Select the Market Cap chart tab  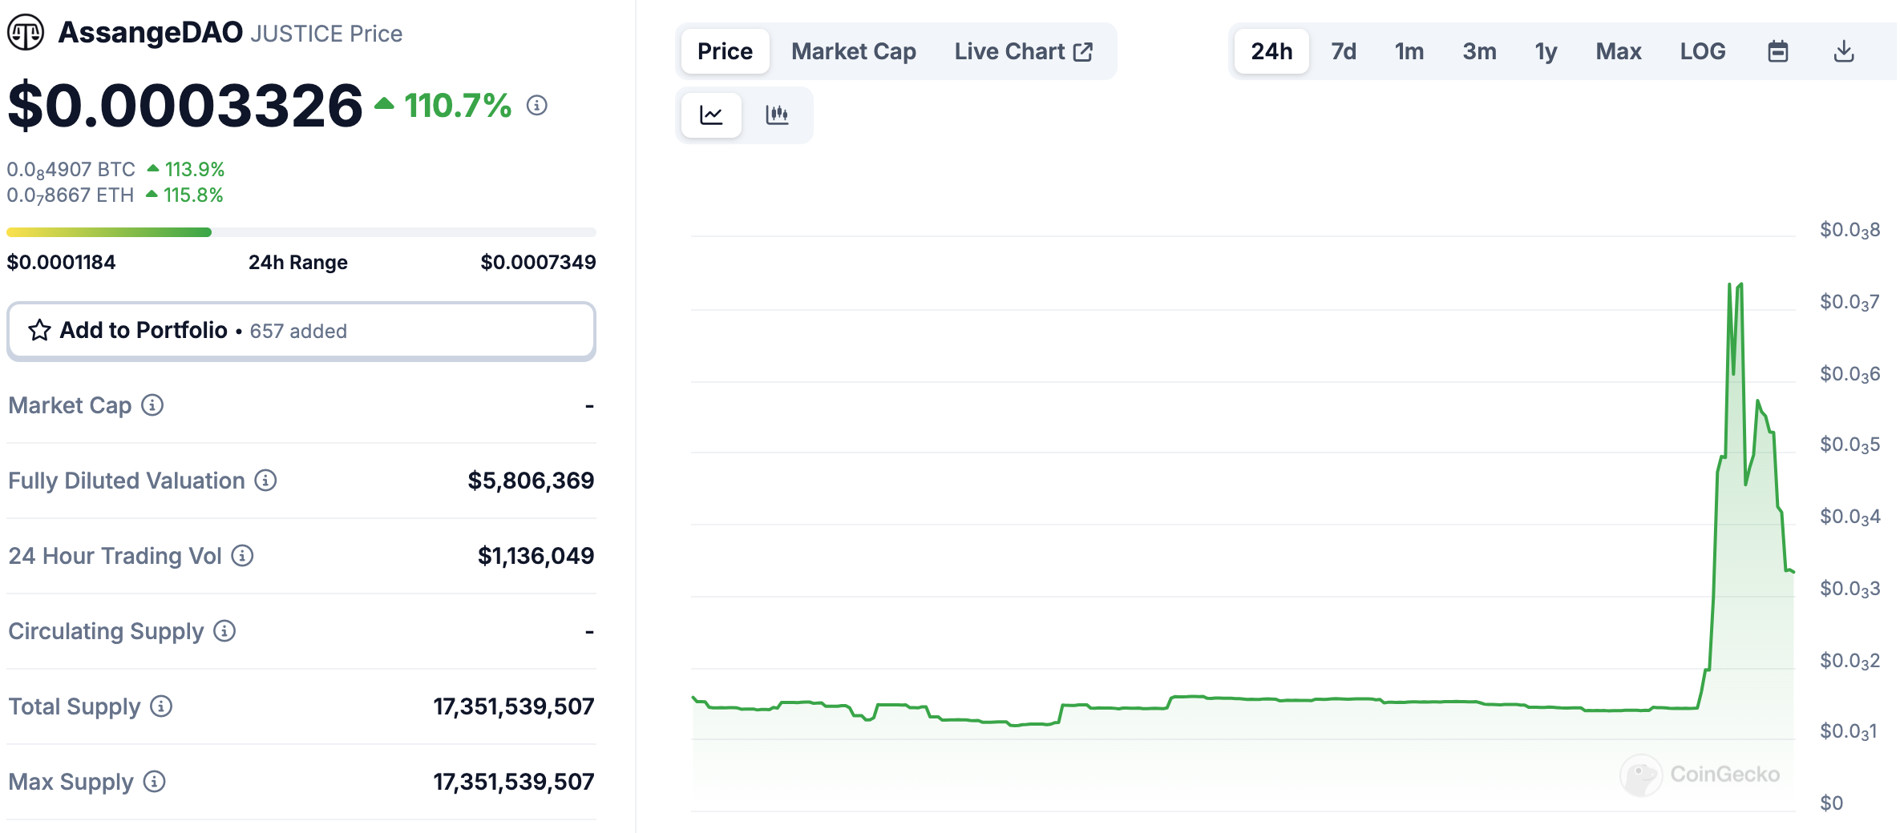(x=854, y=51)
